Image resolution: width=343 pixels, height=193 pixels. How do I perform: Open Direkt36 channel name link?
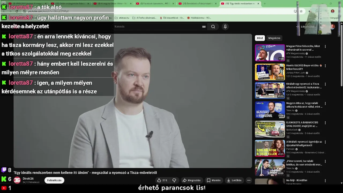[28, 179]
